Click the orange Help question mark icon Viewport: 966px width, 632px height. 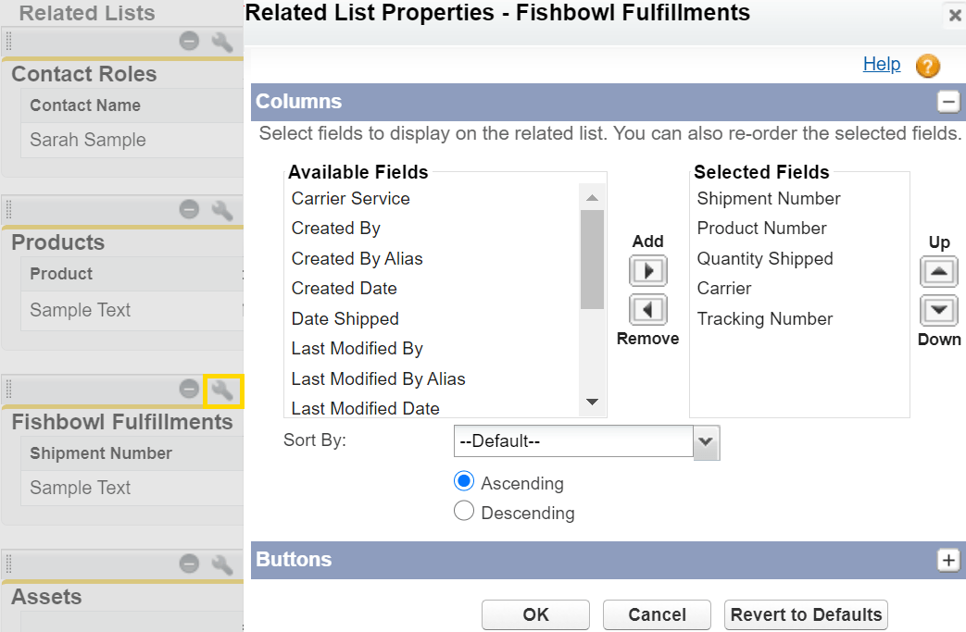tap(925, 66)
